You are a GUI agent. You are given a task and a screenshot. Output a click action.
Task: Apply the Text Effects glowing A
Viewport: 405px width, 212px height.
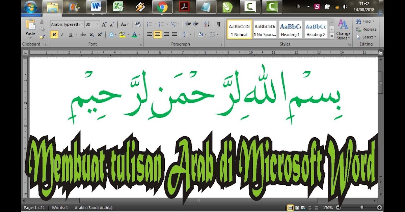tap(111, 34)
